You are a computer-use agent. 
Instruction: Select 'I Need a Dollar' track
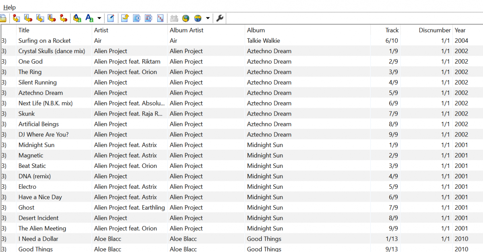tap(38, 240)
